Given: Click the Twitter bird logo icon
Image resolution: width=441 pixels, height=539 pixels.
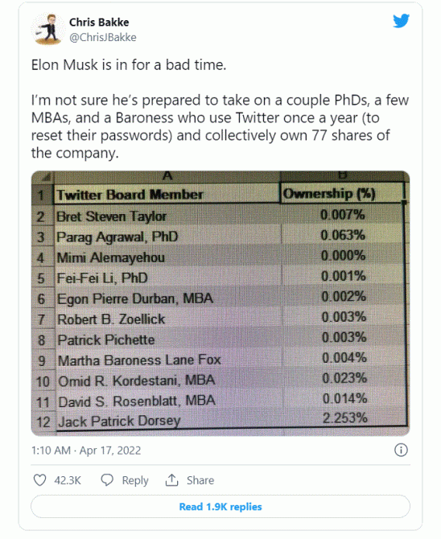Looking at the screenshot, I should [401, 21].
